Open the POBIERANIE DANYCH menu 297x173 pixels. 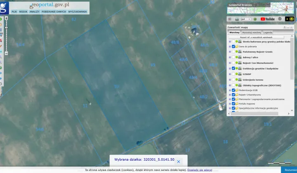[x=54, y=12]
